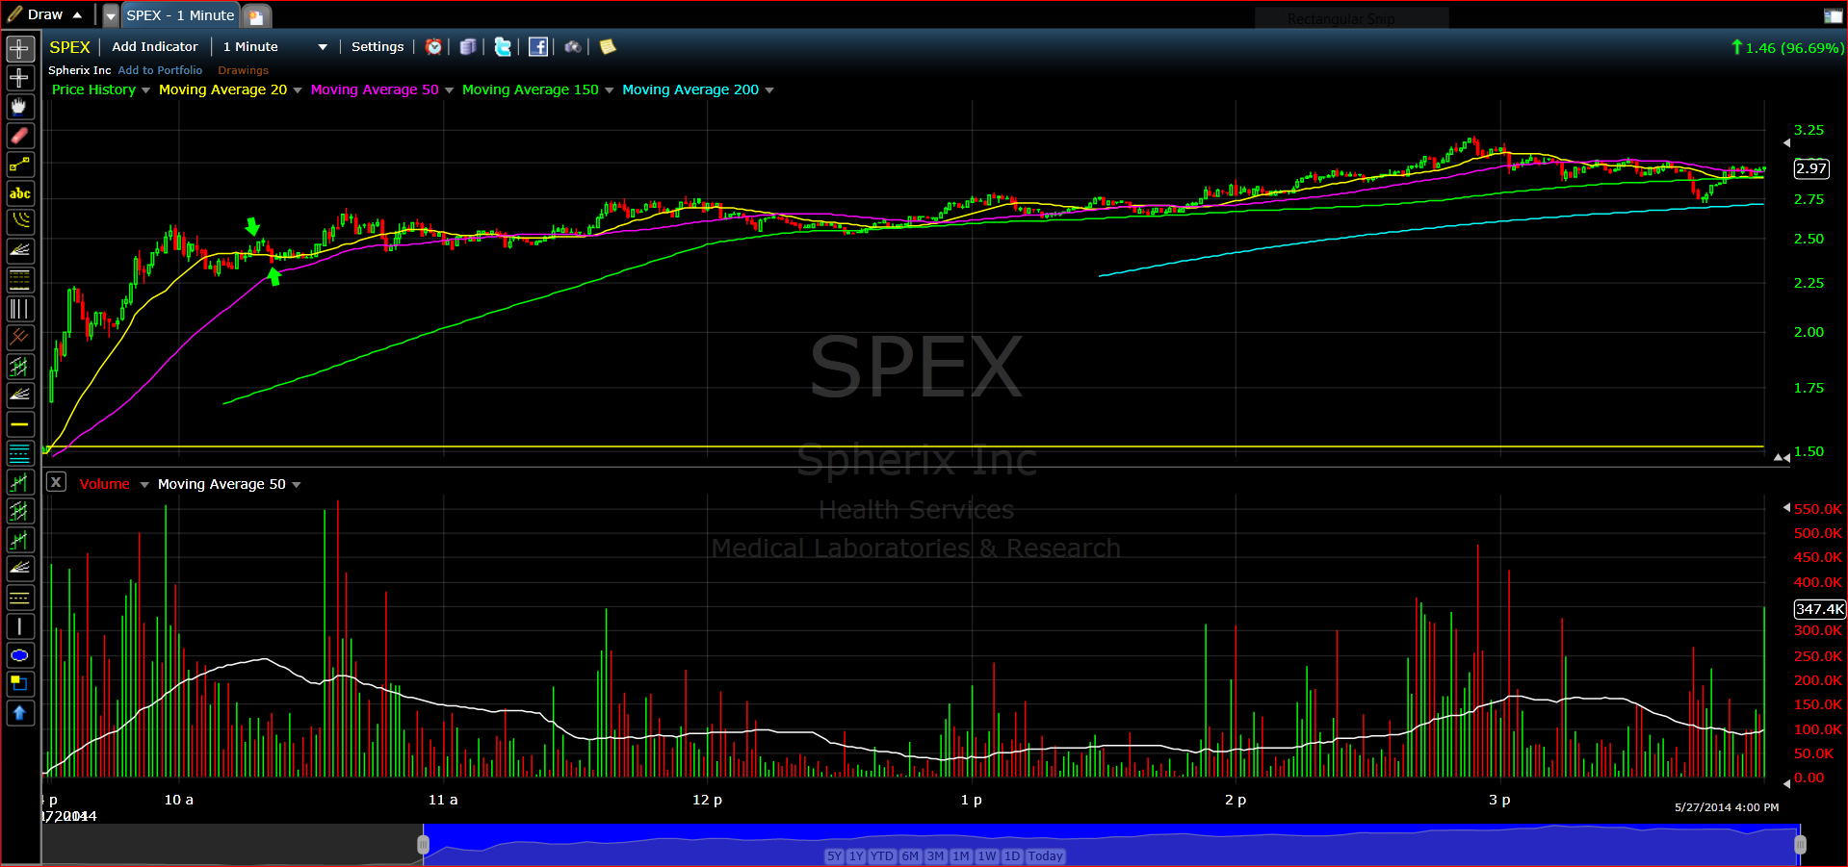Select the single vertical line tool
Viewport: 1848px width, 867px height.
coord(19,626)
